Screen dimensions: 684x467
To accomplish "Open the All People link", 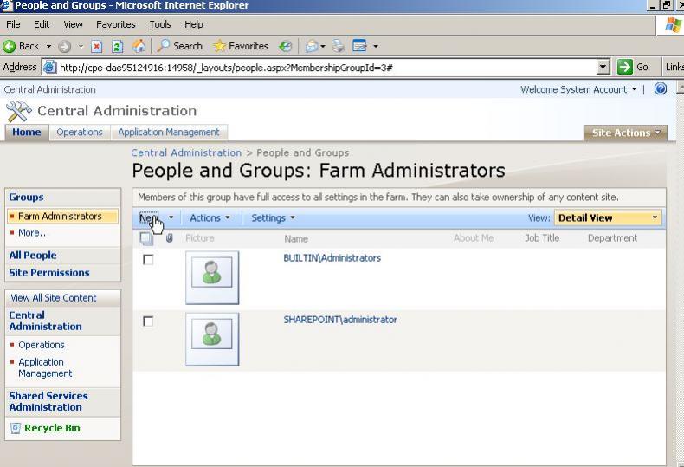I will [x=33, y=256].
